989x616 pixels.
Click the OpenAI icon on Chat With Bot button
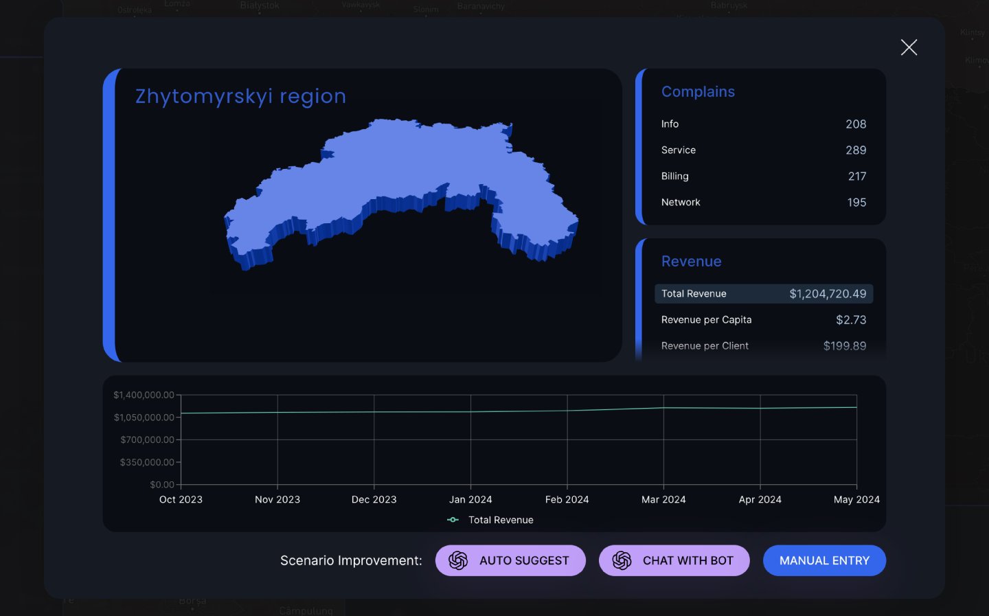pyautogui.click(x=622, y=560)
